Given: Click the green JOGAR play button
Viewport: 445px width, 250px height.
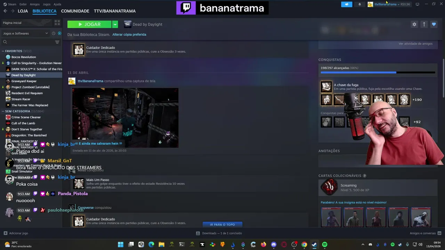Looking at the screenshot, I should [x=89, y=24].
